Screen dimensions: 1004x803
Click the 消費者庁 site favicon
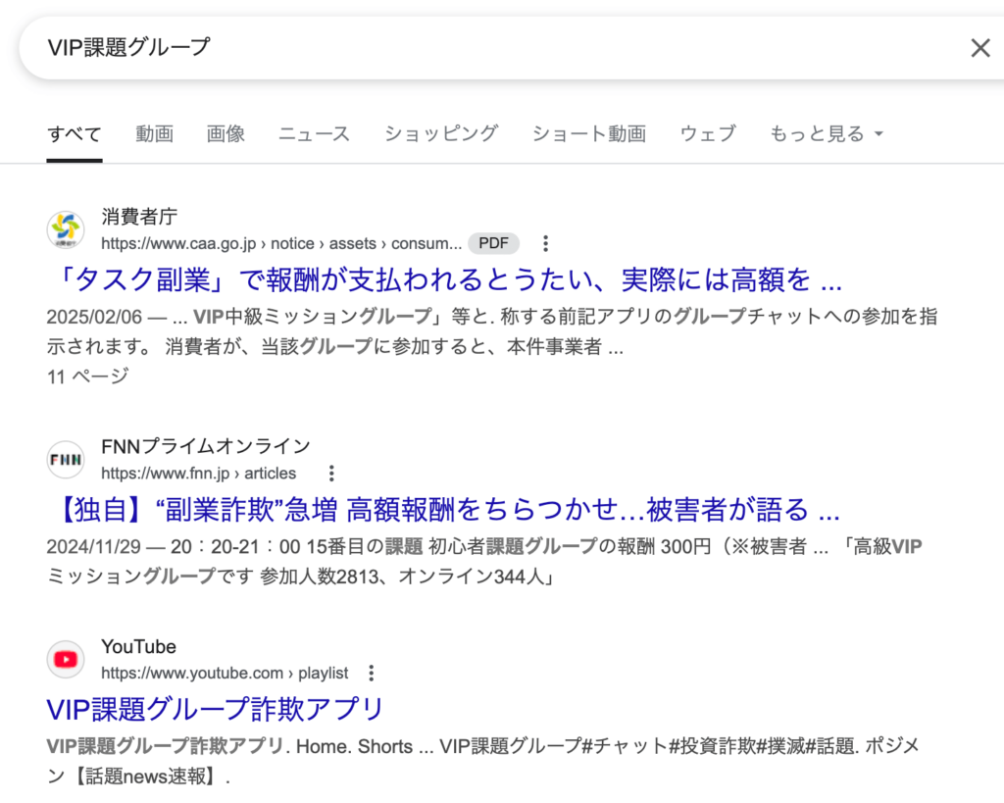pyautogui.click(x=66, y=229)
